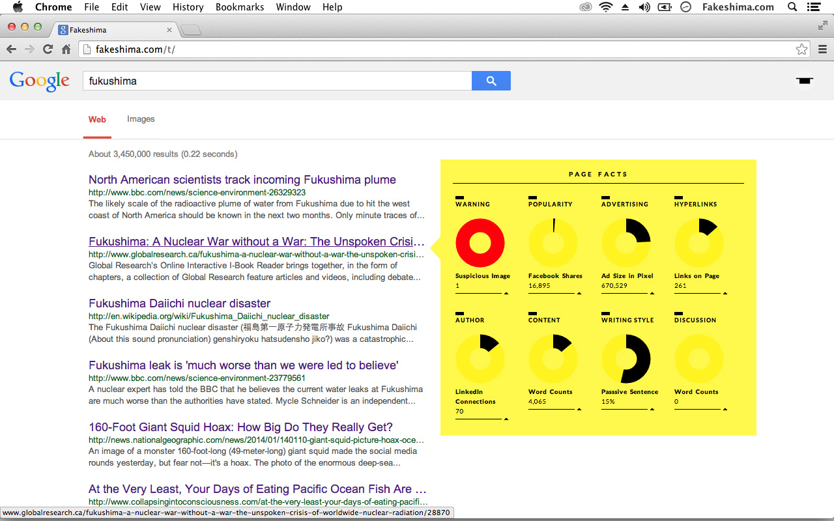Image resolution: width=834 pixels, height=521 pixels.
Task: Open Spotlight search icon
Action: [x=792, y=7]
